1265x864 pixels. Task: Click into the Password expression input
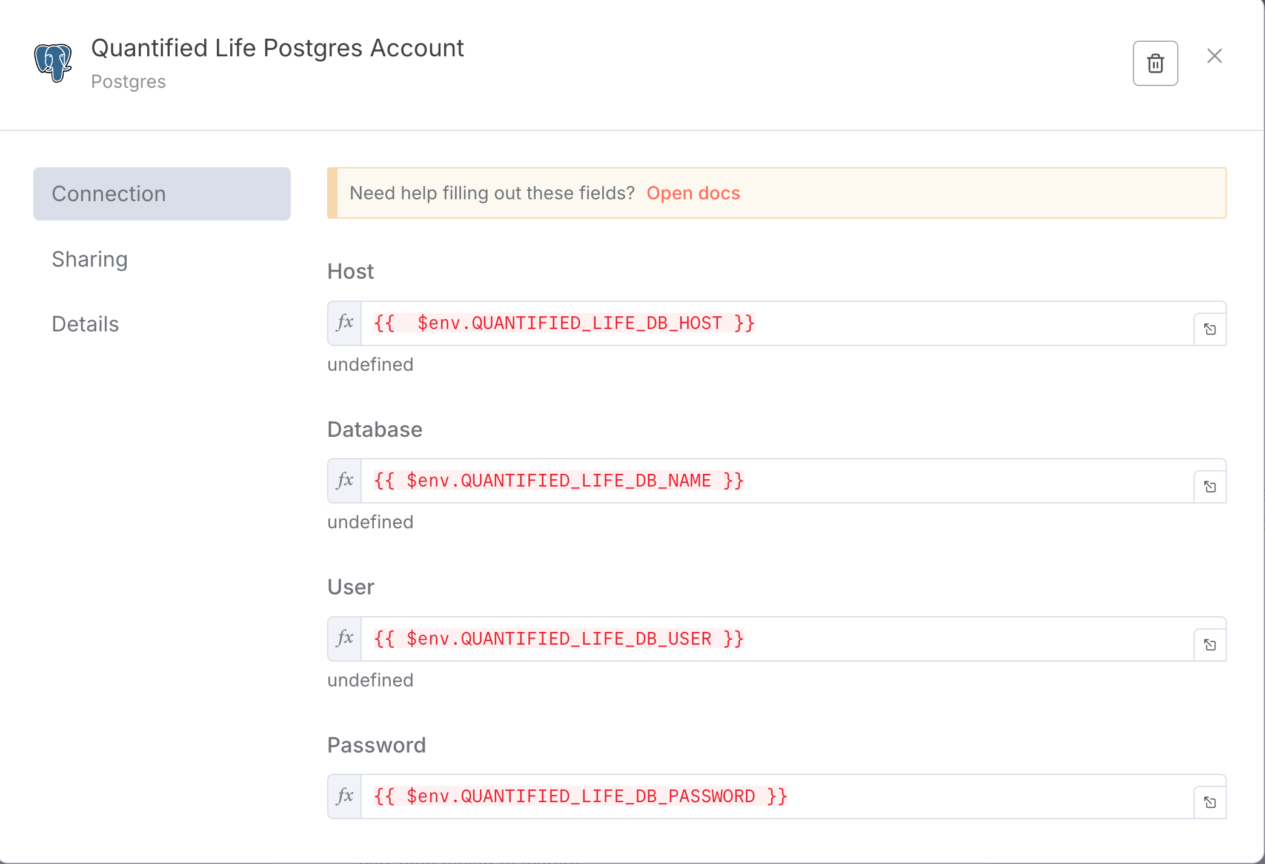775,797
